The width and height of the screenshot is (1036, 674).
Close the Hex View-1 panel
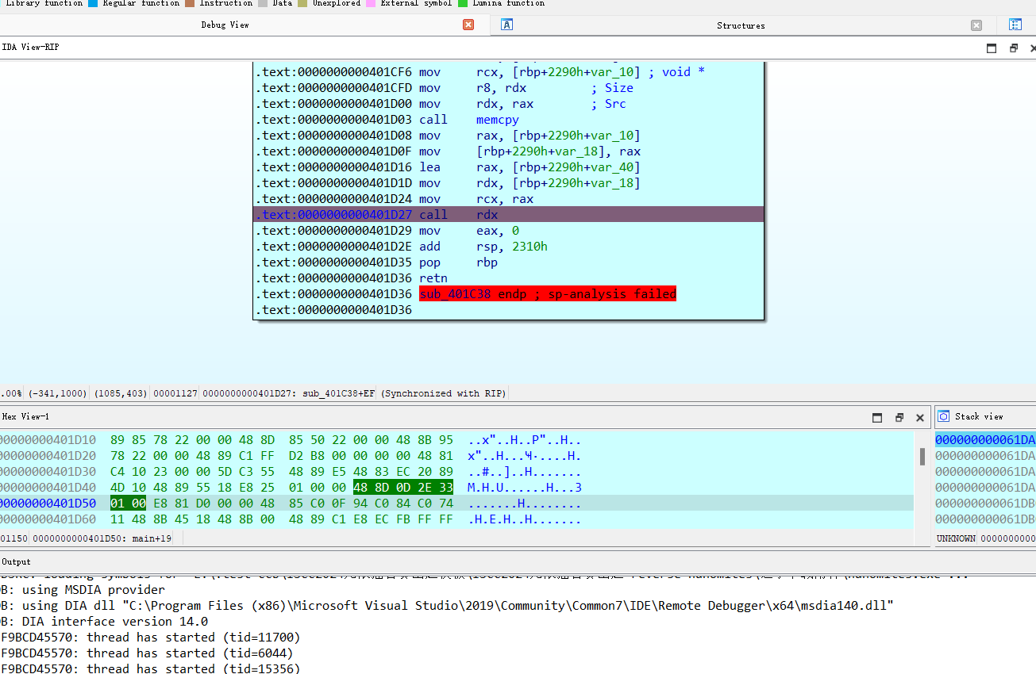[920, 418]
